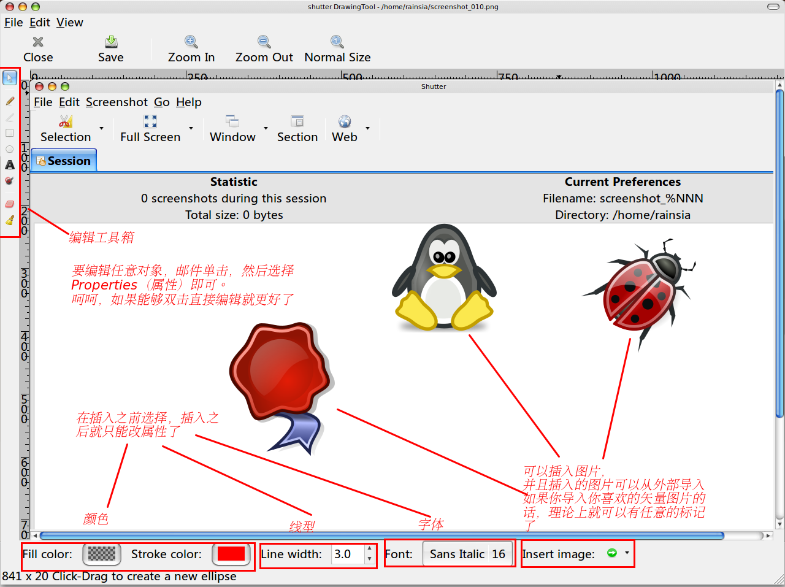Click the status text "Click-Drag to create a new ellipse"
The image size is (785, 587).
[x=144, y=576]
